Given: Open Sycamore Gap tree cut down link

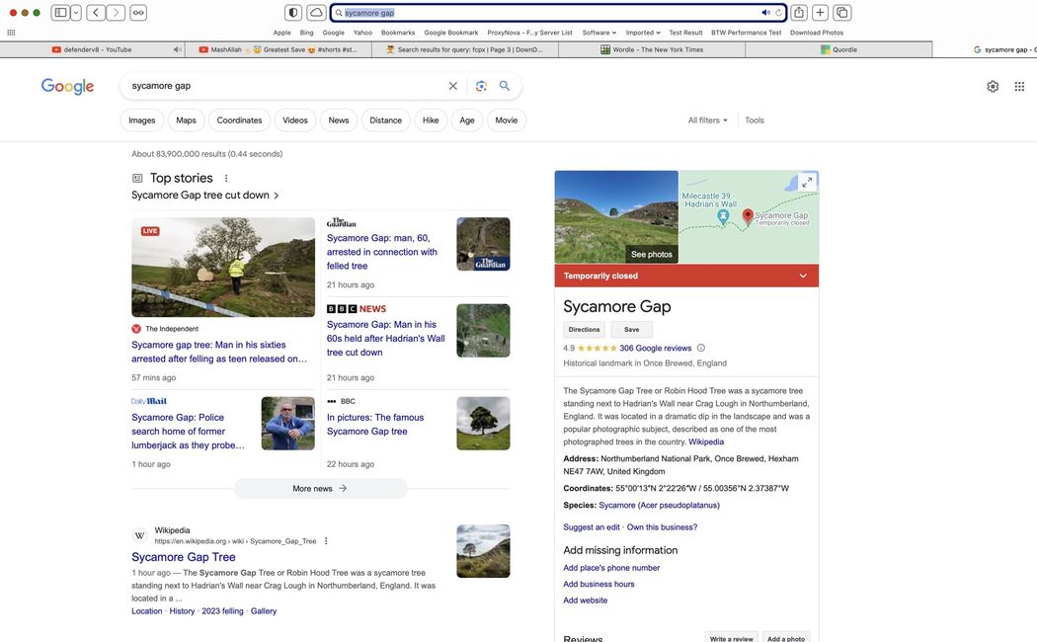Looking at the screenshot, I should [x=205, y=195].
